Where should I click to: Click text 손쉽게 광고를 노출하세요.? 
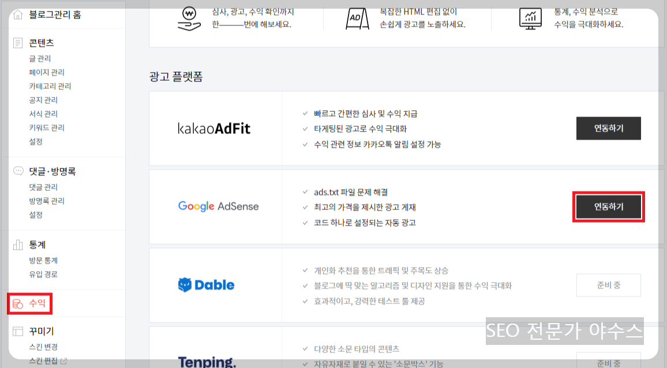[422, 24]
